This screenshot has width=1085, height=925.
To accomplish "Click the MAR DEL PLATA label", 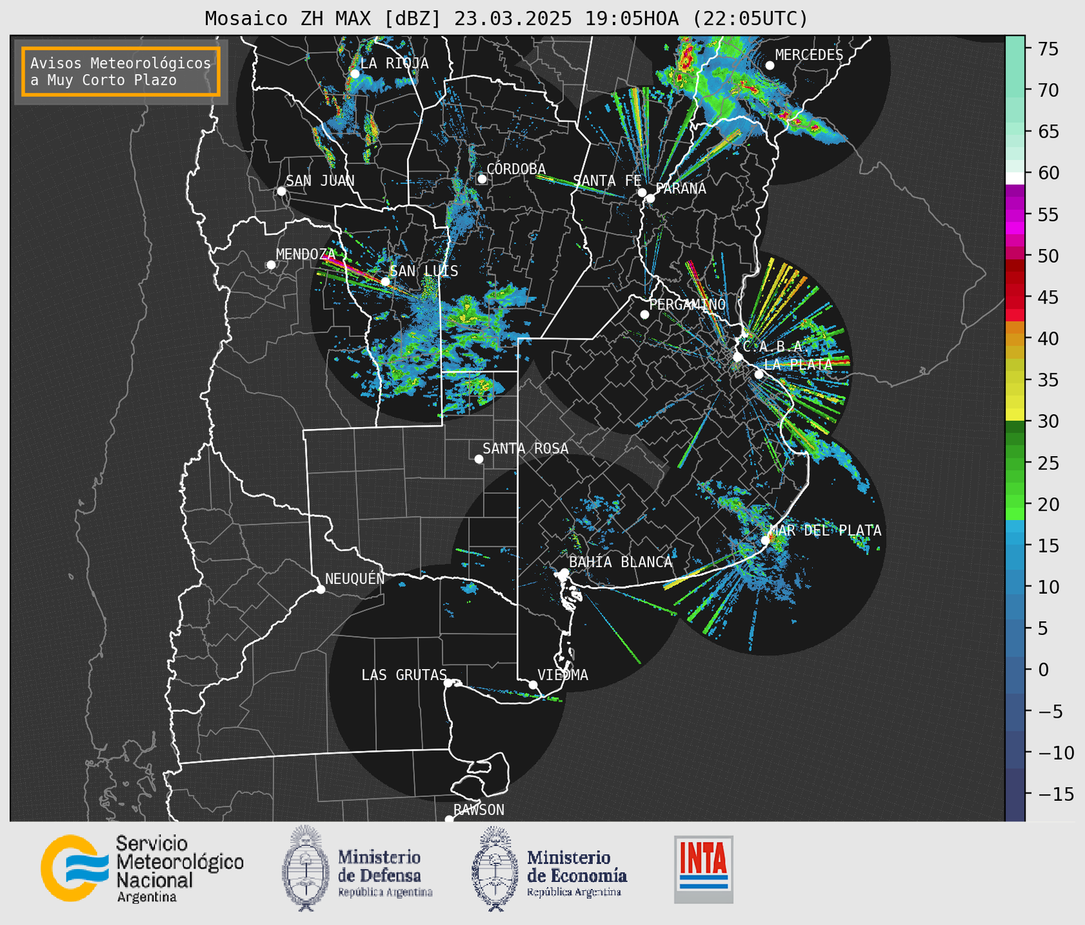I will click(x=825, y=530).
